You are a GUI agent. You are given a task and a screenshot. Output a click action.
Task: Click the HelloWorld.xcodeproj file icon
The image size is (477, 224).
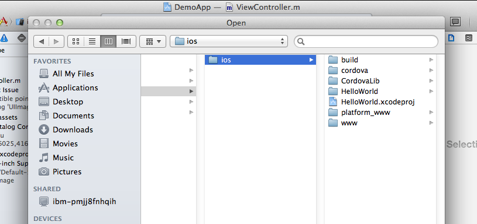click(x=333, y=102)
